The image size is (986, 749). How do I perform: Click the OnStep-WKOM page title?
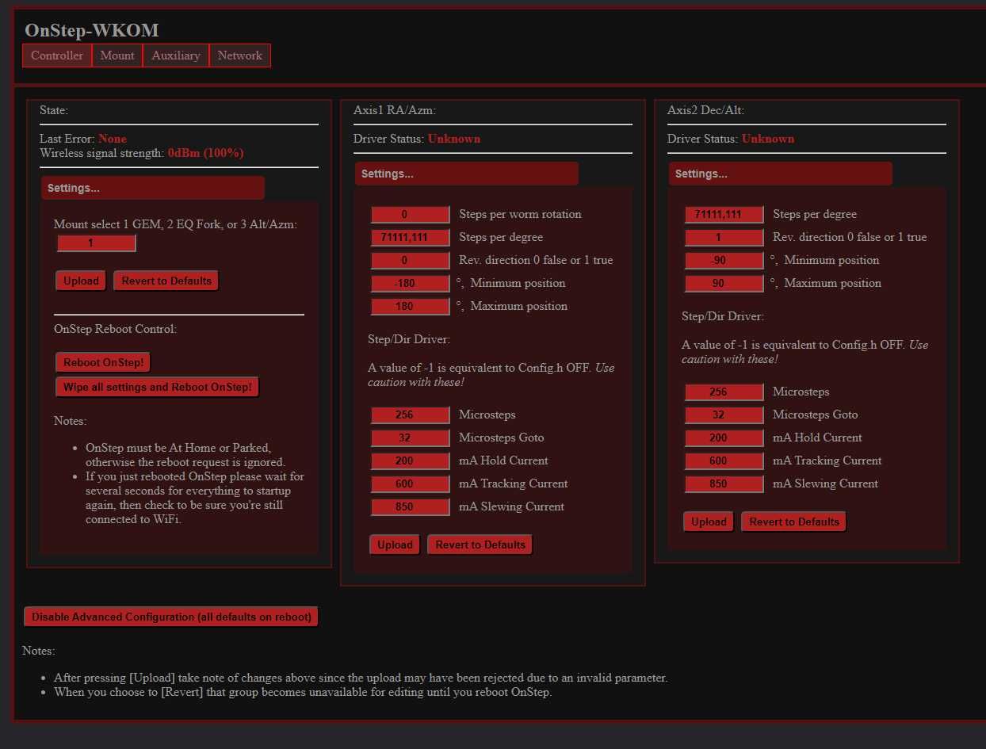92,30
